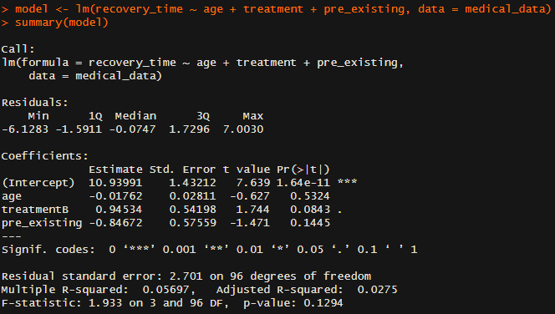Click residual Median value -0.0747
The image size is (555, 314).
(x=132, y=129)
